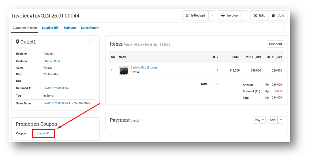Select the Customer Invoice tab
This screenshot has width=309, height=161.
tap(25, 28)
